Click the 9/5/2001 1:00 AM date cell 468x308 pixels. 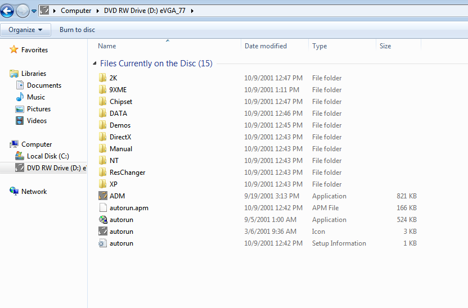[271, 220]
